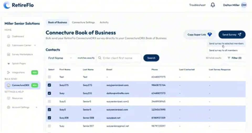252x133 pixels.
Task: Click the RetireFlo crescent logo icon
Action: coord(7,5)
